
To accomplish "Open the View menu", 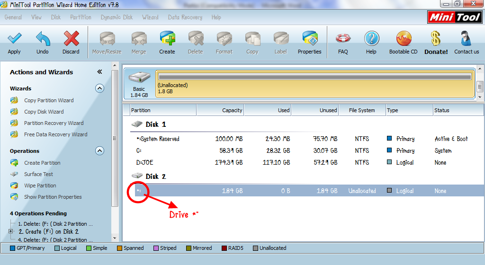I will 36,18.
